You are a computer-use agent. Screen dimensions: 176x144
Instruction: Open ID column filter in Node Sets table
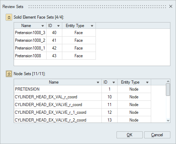(114, 82)
